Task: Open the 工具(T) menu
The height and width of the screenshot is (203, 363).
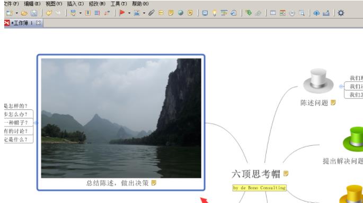Action: (x=119, y=4)
